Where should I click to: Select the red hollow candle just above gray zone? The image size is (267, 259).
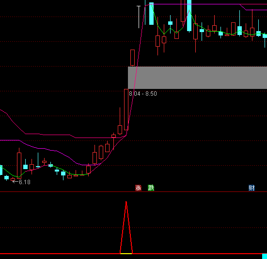coord(132,57)
